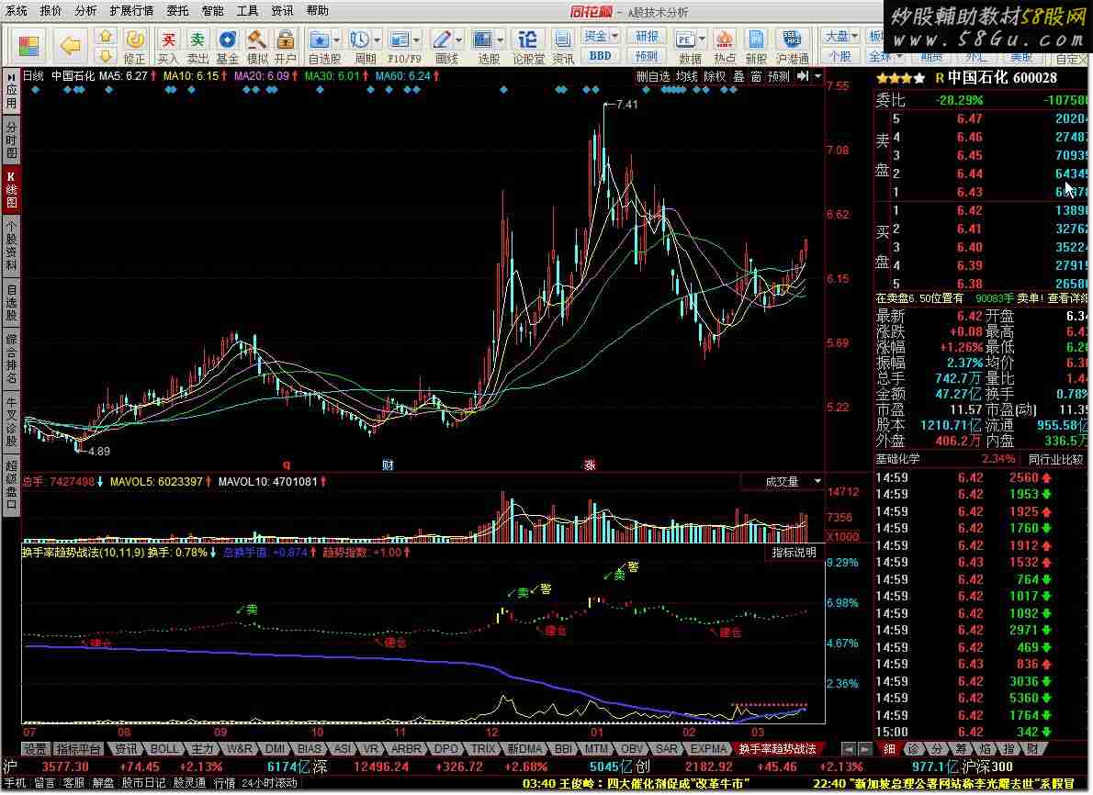Viewport: 1093px width, 795px height.
Task: Open the 资讯 news toolbar icon
Action: tap(562, 46)
